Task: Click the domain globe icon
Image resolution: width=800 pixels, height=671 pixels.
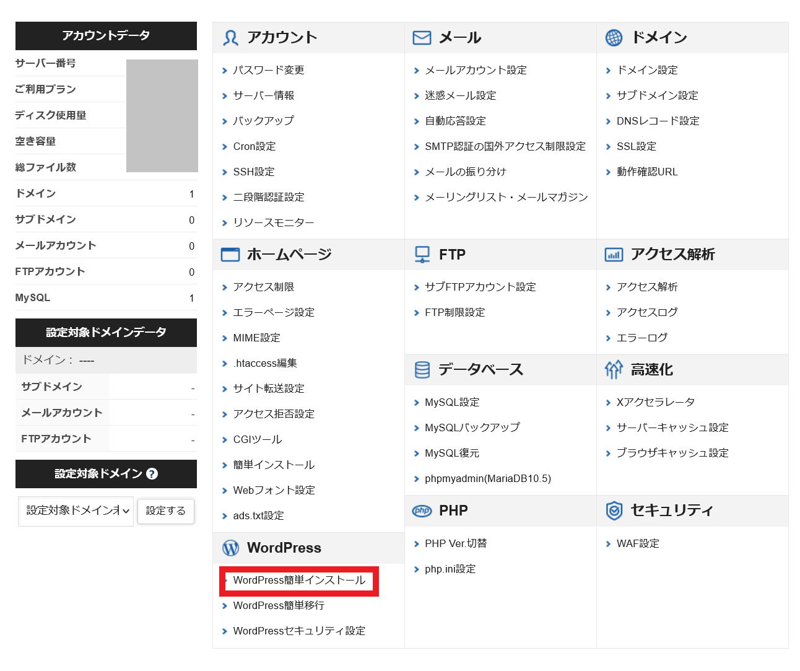Action: pos(614,38)
